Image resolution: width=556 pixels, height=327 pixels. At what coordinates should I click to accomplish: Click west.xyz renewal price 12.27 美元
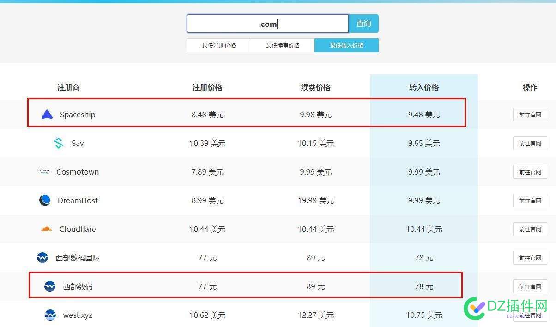click(x=316, y=315)
